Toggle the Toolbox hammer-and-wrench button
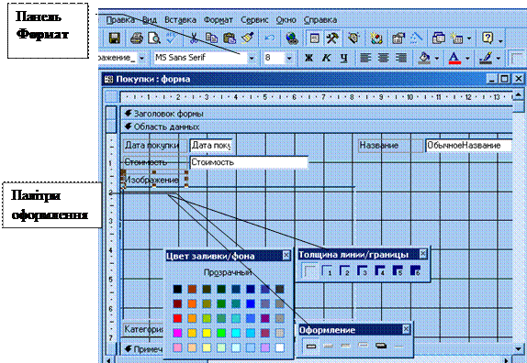 click(x=332, y=38)
